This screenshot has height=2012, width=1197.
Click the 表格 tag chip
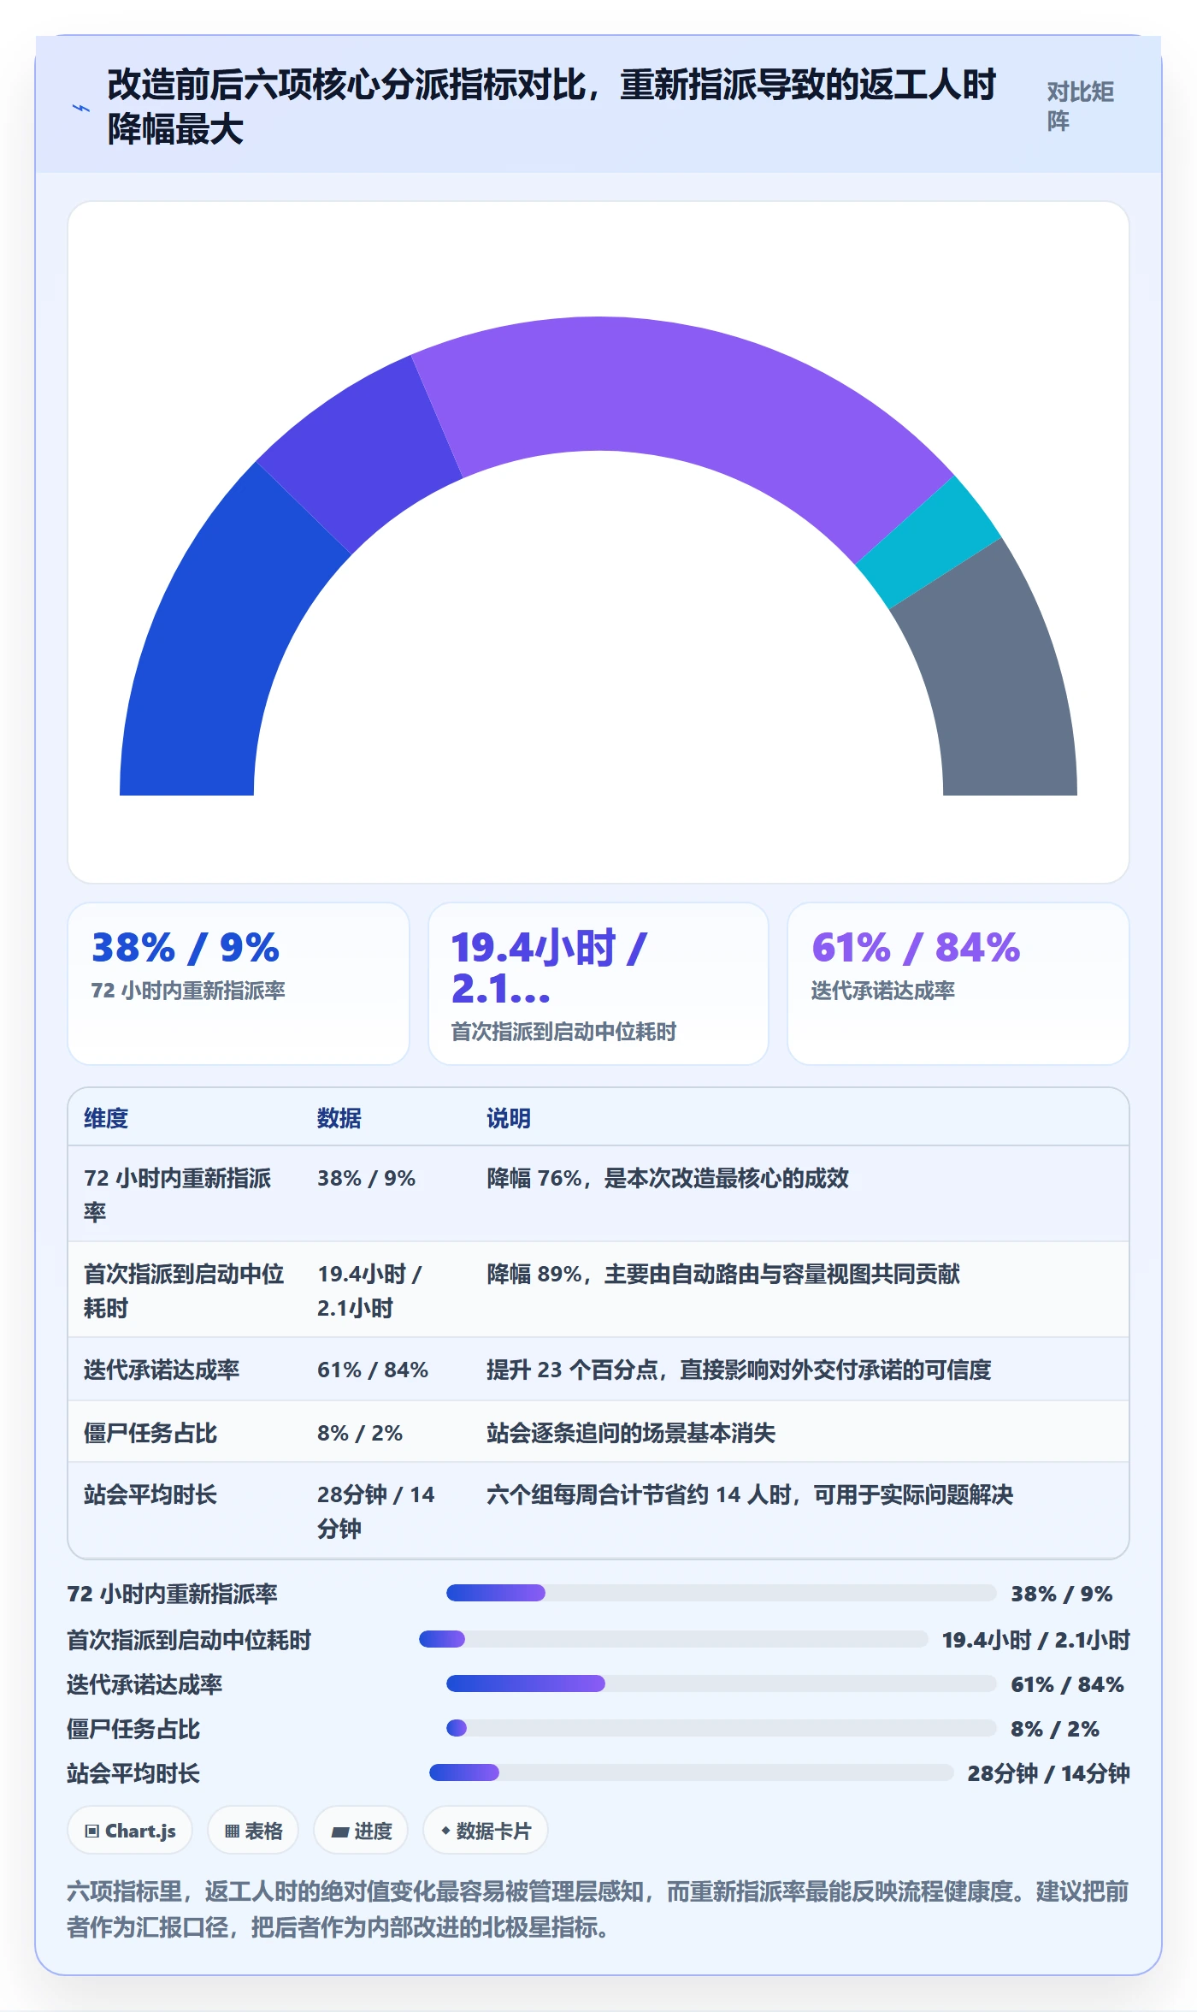pyautogui.click(x=253, y=1831)
